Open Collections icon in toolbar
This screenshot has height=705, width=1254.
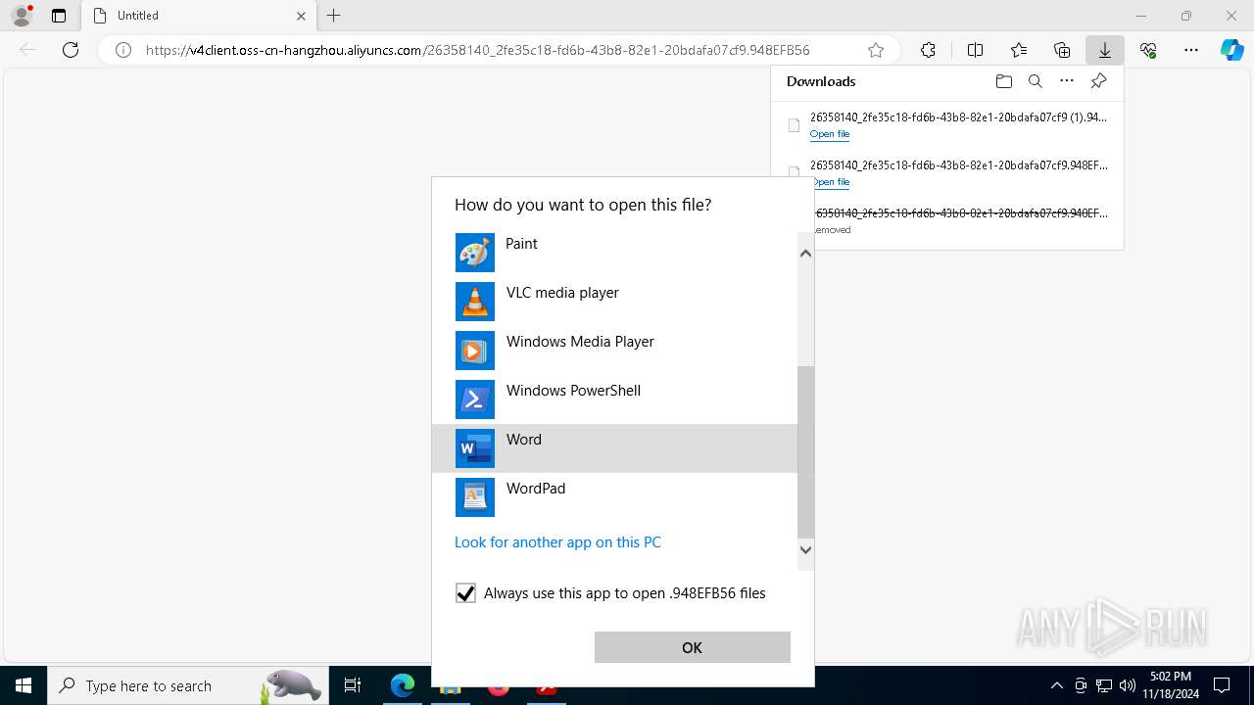[1062, 50]
